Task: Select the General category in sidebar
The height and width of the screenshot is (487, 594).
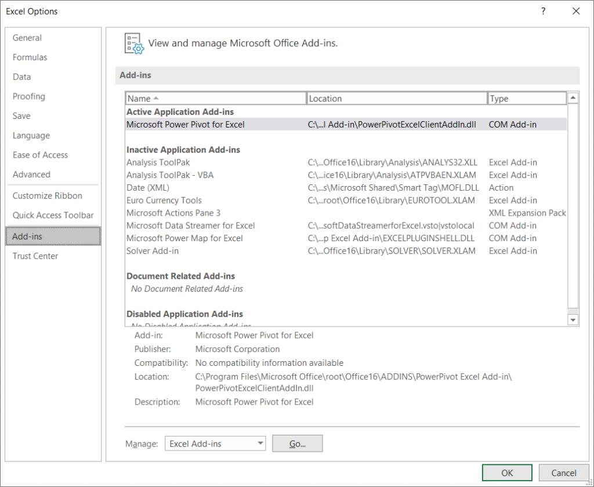Action: coord(27,38)
